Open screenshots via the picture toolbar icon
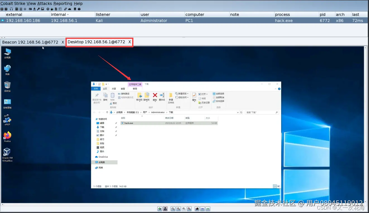 42,9
